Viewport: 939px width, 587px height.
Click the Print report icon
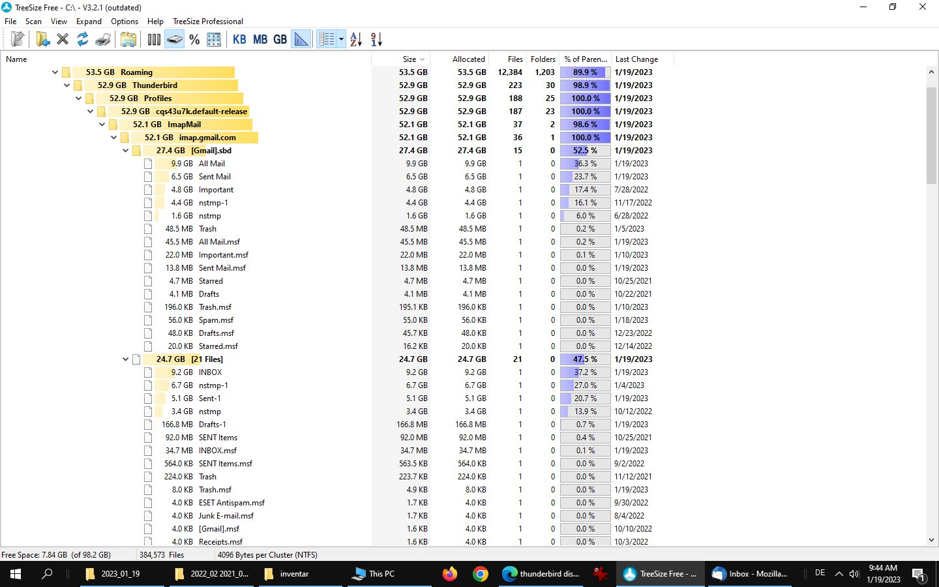103,40
